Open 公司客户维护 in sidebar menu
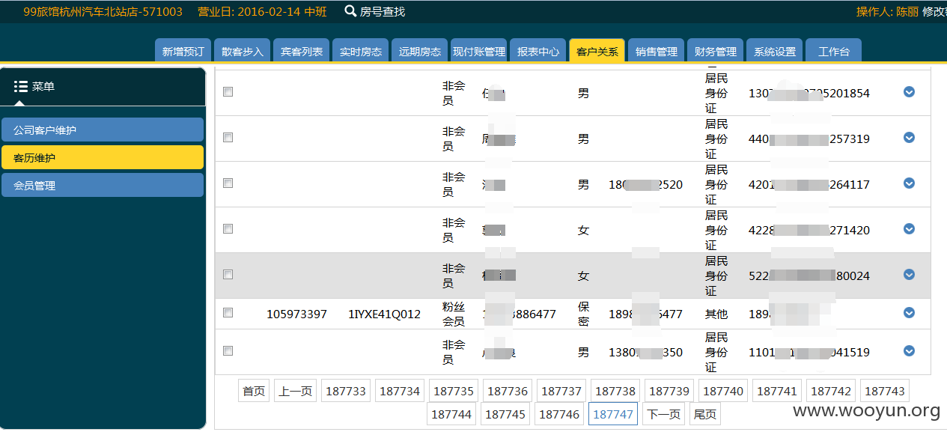 click(103, 130)
